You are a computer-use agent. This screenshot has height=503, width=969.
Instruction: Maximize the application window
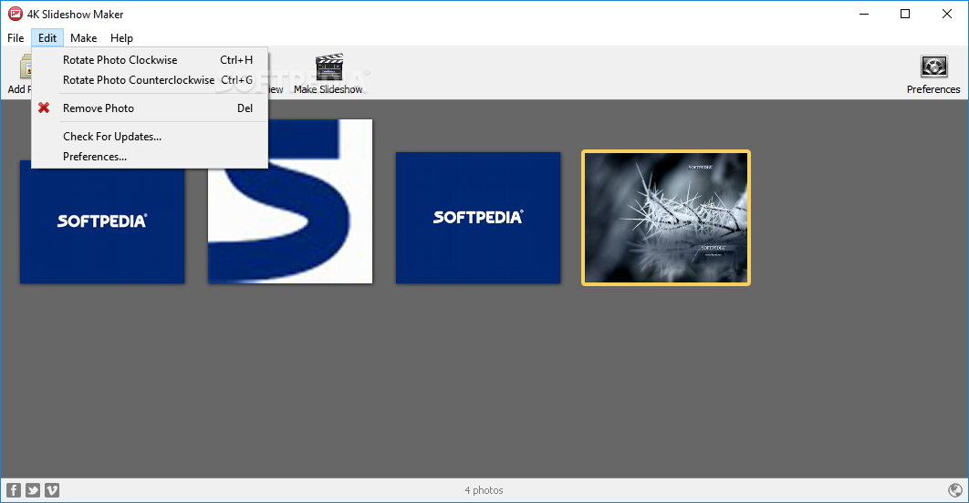905,14
